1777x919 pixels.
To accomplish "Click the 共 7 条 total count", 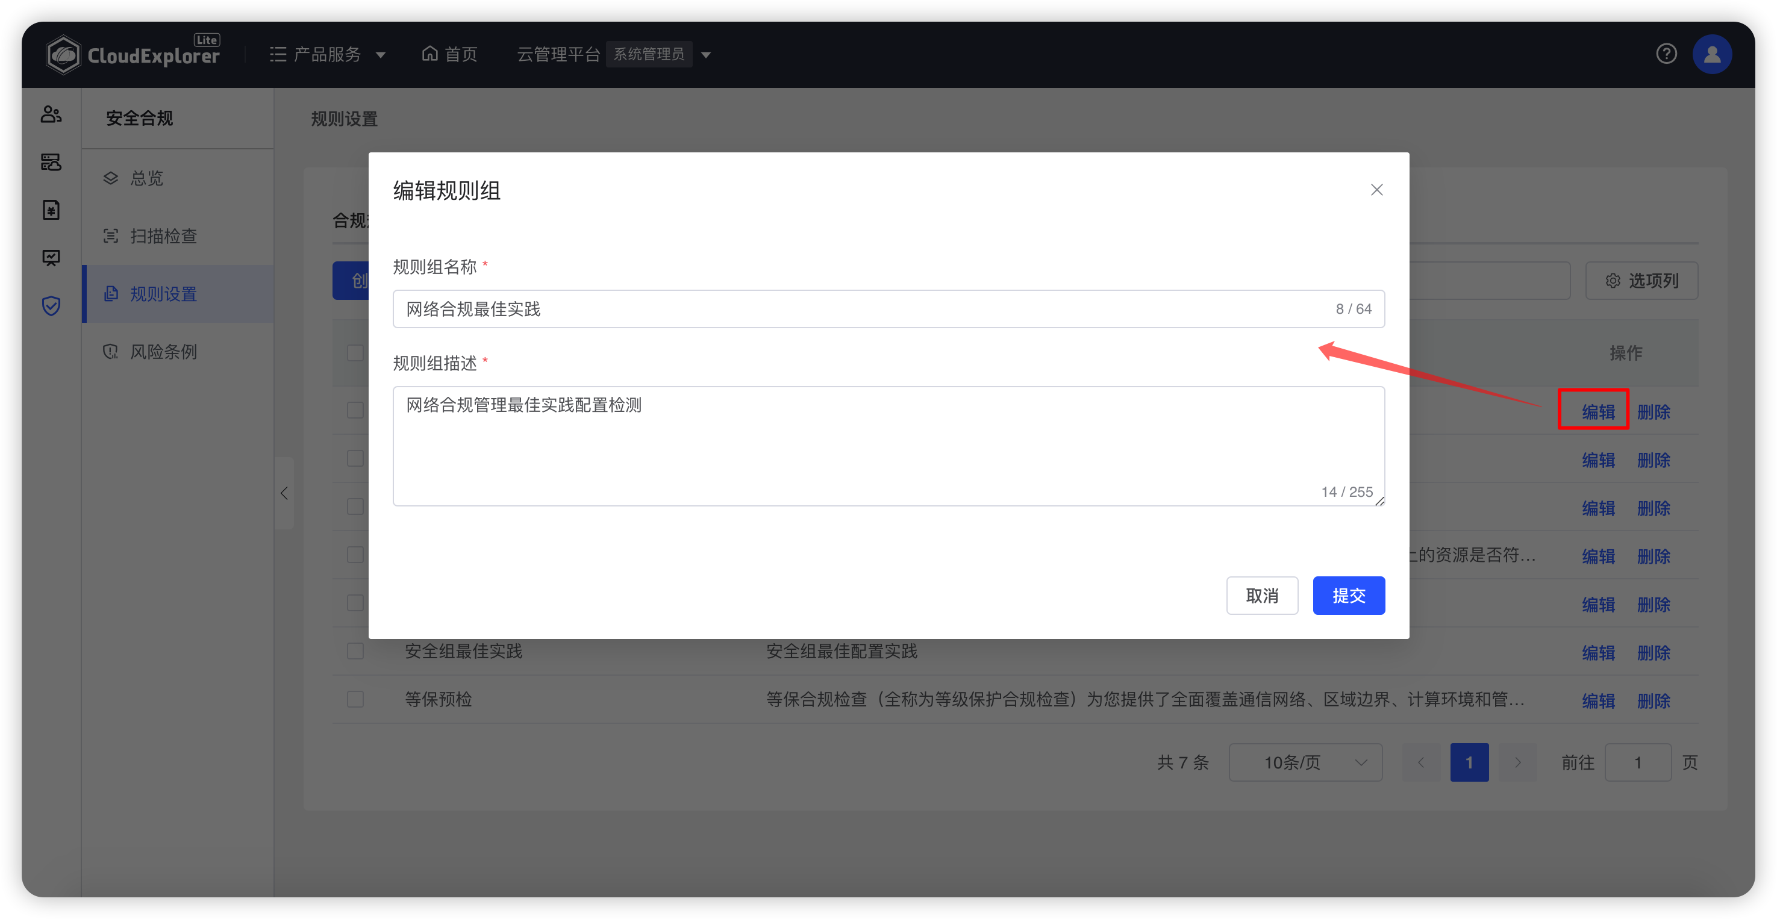I will pos(1182,762).
